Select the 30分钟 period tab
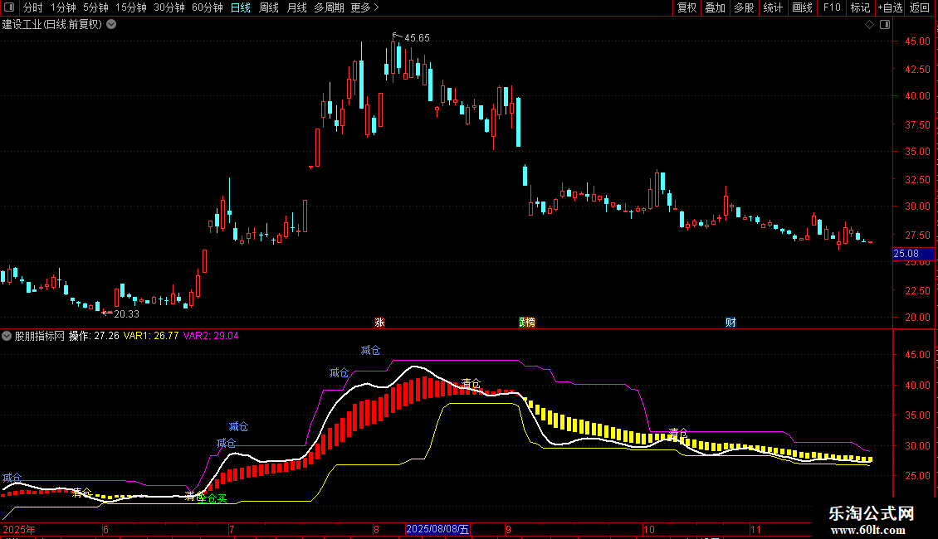938x539 pixels. click(x=169, y=7)
